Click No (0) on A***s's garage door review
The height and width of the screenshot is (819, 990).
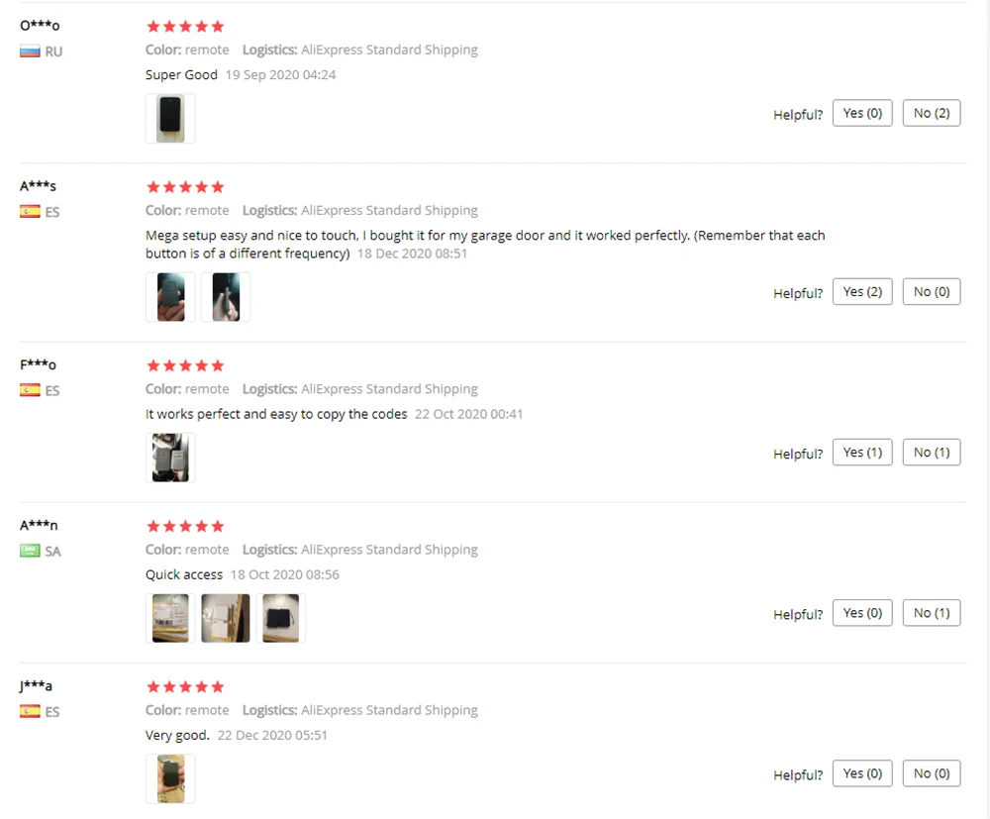click(x=932, y=292)
